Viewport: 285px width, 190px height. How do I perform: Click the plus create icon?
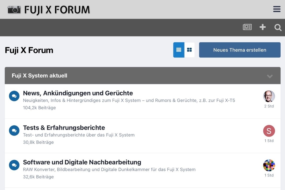263,27
